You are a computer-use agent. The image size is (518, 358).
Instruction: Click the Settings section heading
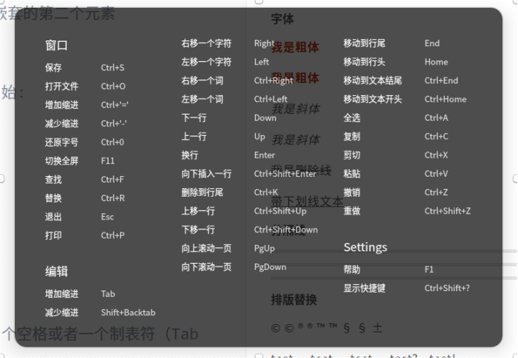[366, 247]
